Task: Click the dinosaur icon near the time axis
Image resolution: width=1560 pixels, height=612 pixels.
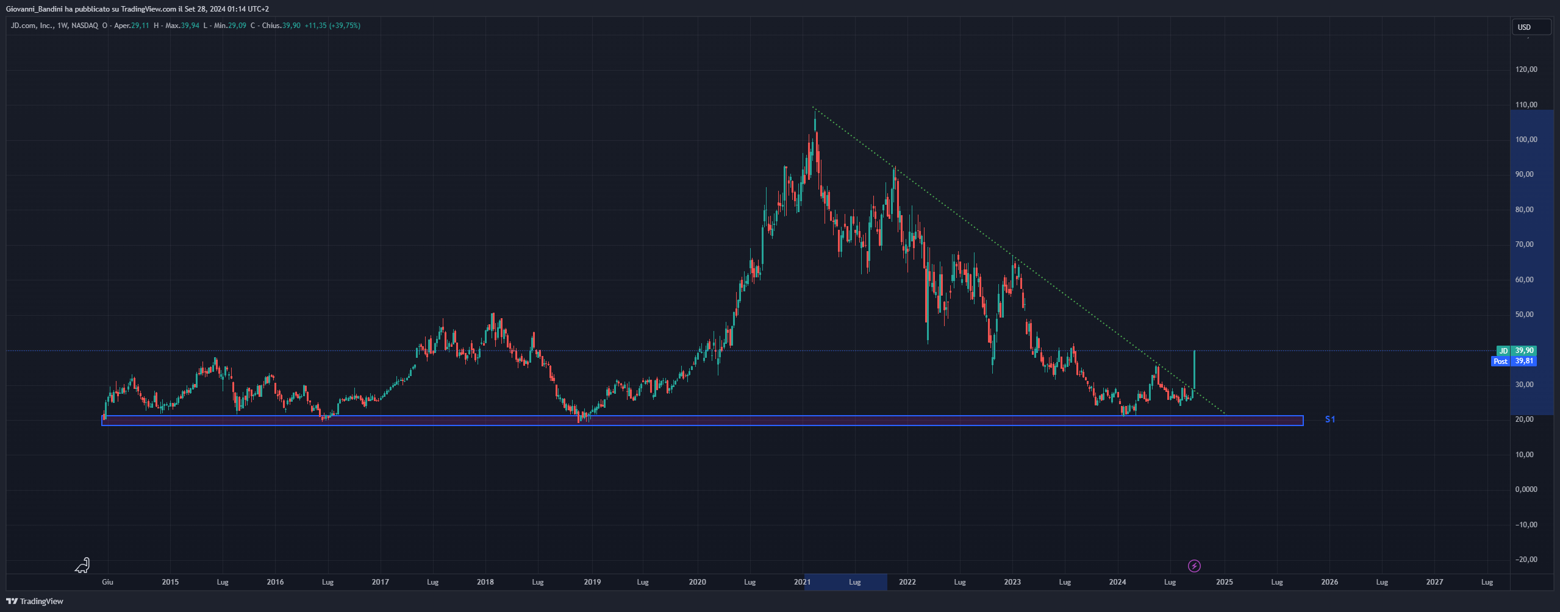Action: 82,565
